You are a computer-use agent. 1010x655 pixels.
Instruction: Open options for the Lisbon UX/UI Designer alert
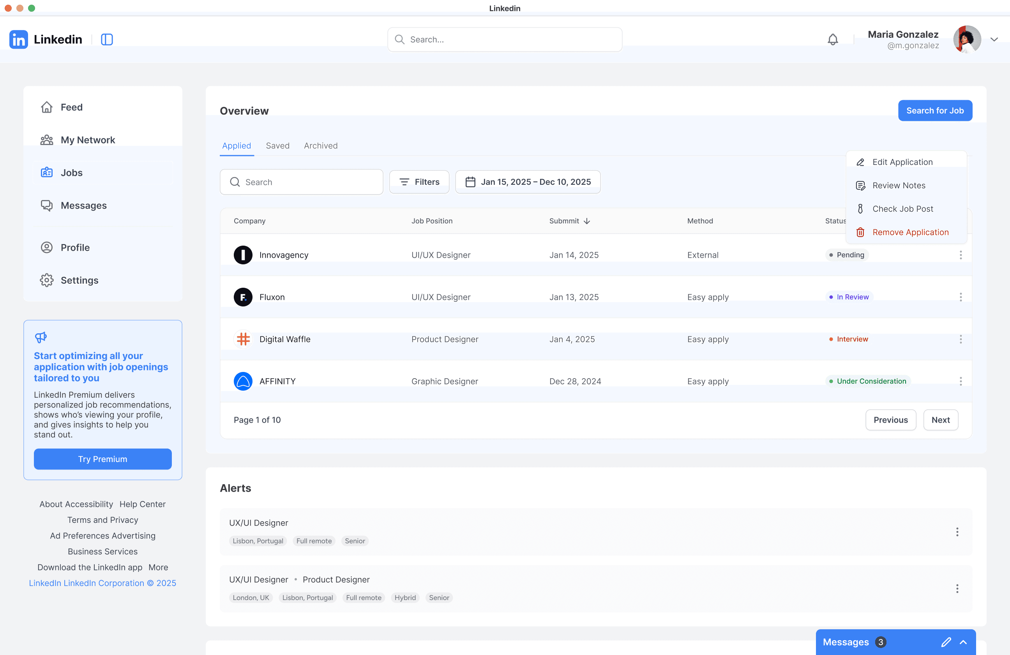pyautogui.click(x=957, y=532)
